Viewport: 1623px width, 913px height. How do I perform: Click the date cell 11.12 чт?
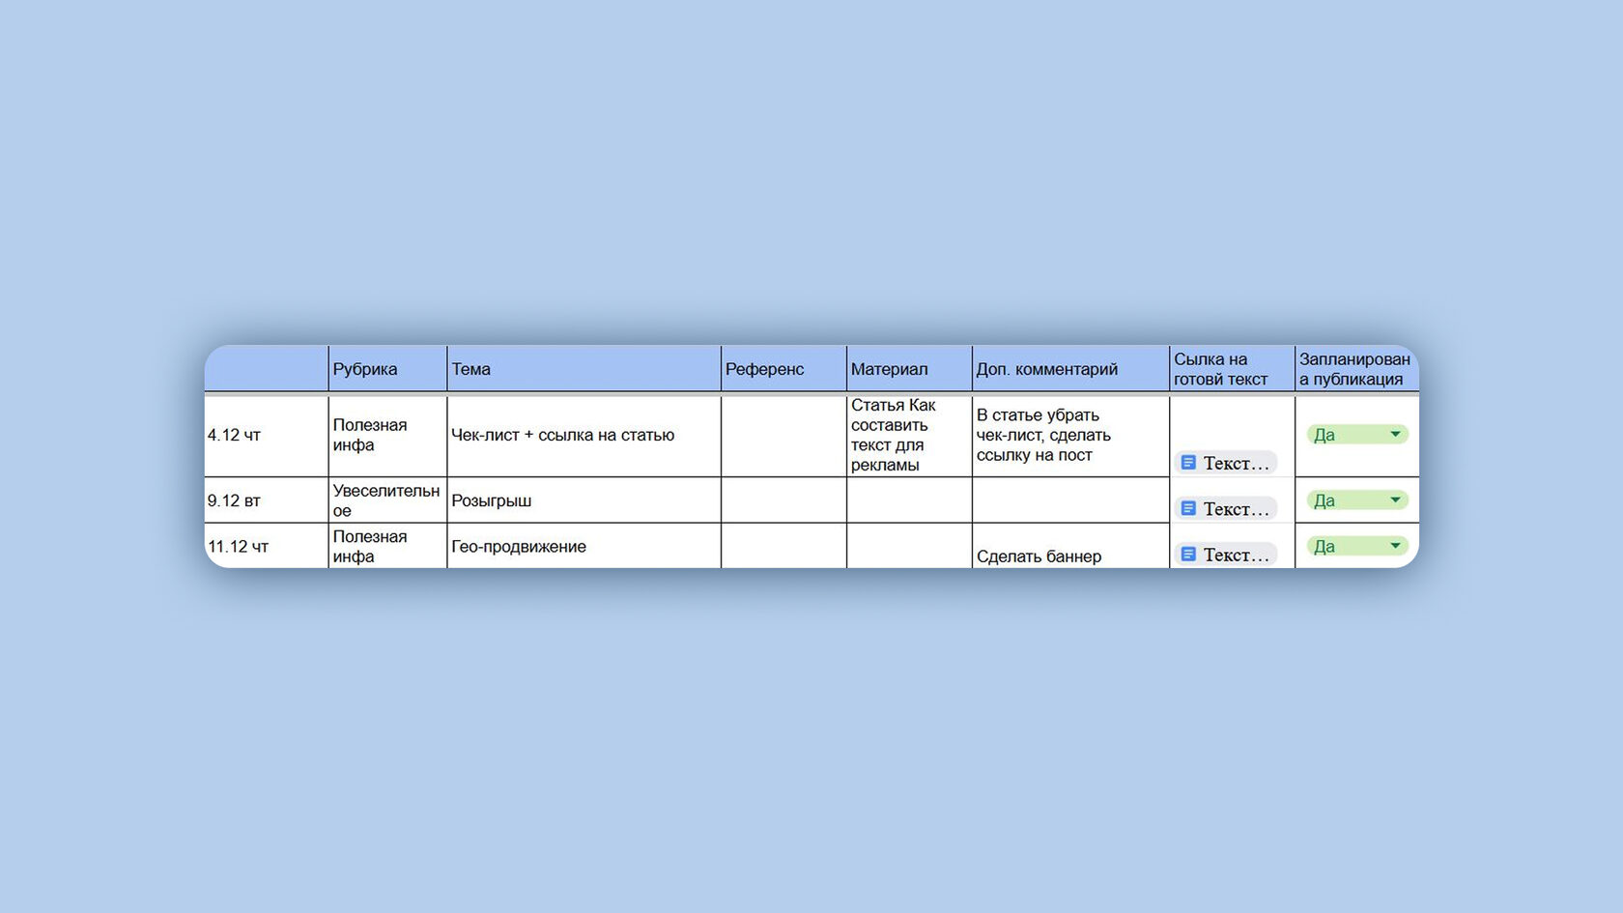(266, 546)
